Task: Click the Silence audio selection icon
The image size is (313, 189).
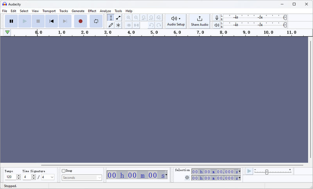Action: point(136,25)
